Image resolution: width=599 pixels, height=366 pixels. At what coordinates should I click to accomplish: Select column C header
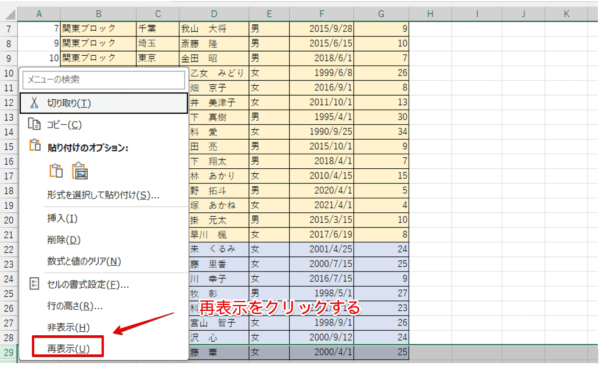(x=158, y=14)
